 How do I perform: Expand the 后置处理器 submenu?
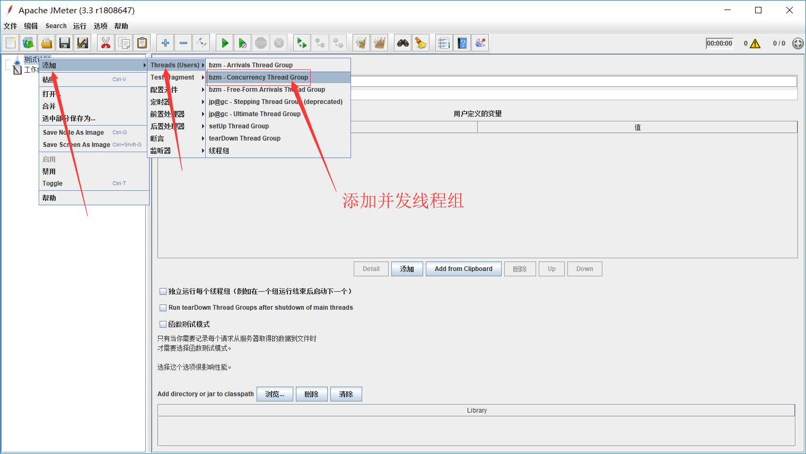(x=177, y=126)
